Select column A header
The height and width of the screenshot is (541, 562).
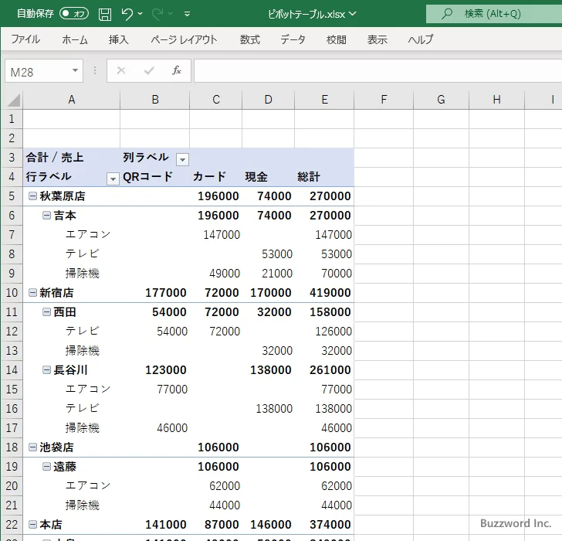pyautogui.click(x=71, y=100)
